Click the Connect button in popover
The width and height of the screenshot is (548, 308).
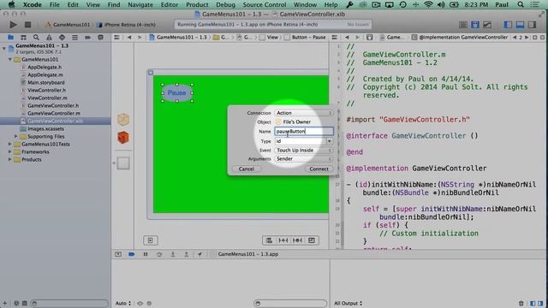(x=319, y=169)
